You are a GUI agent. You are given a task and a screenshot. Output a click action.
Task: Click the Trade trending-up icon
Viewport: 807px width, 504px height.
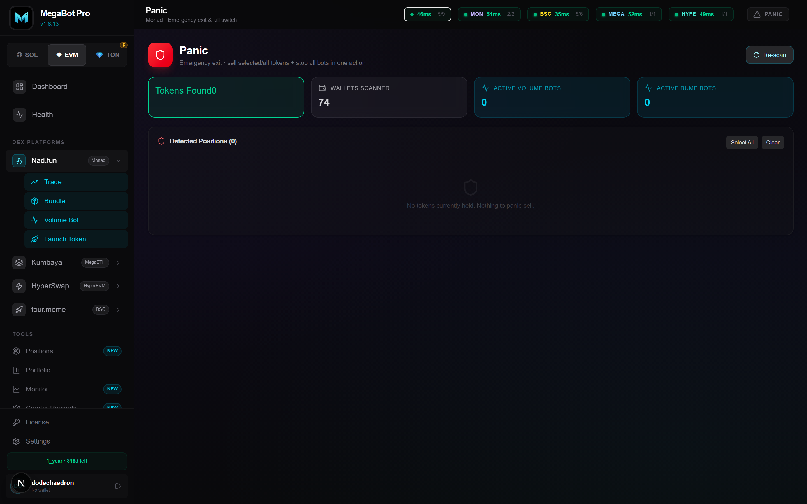(35, 182)
